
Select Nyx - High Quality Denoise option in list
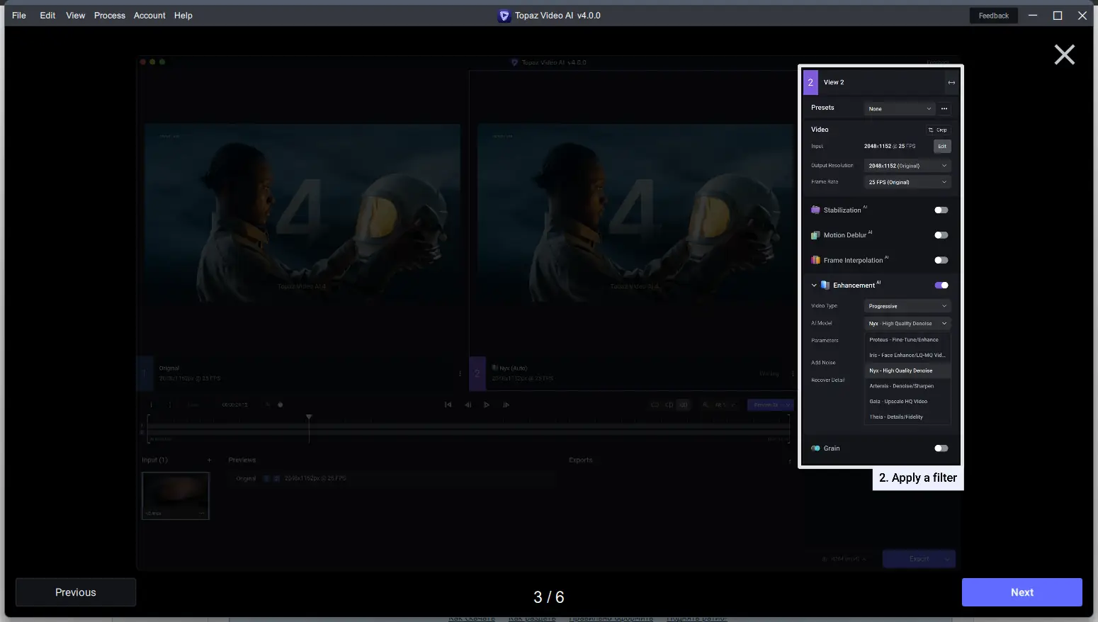pyautogui.click(x=908, y=371)
